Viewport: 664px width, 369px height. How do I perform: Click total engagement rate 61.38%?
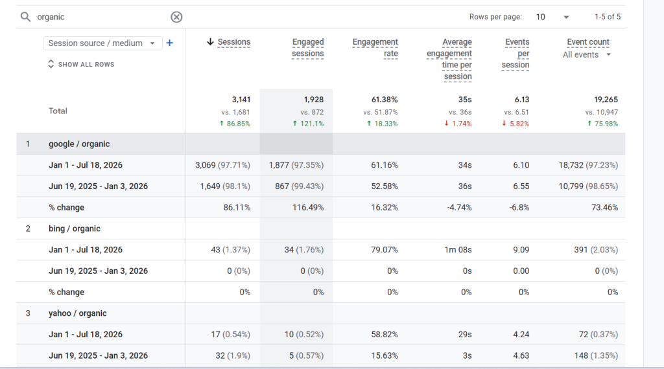click(x=385, y=100)
